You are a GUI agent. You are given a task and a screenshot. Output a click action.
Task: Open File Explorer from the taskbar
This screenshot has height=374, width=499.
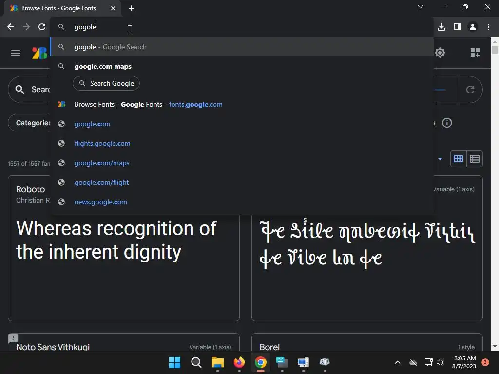pos(218,362)
